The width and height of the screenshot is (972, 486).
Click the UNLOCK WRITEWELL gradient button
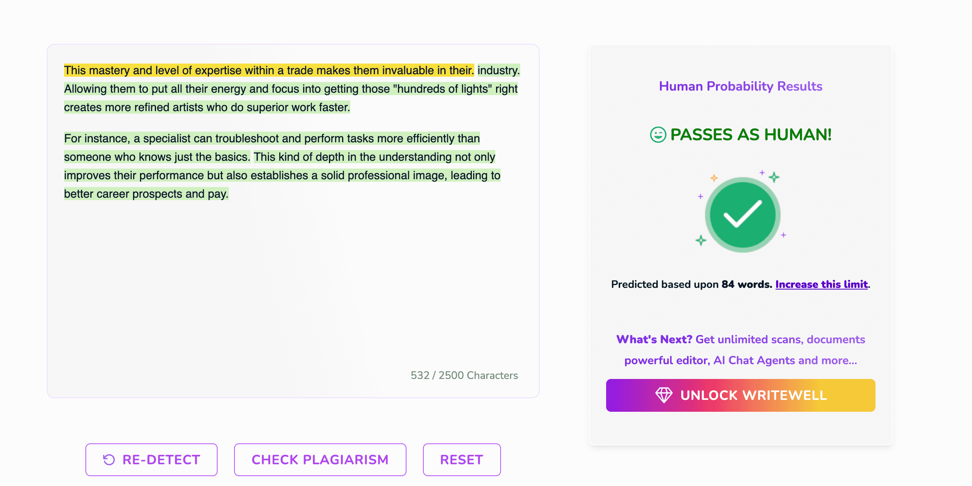740,395
